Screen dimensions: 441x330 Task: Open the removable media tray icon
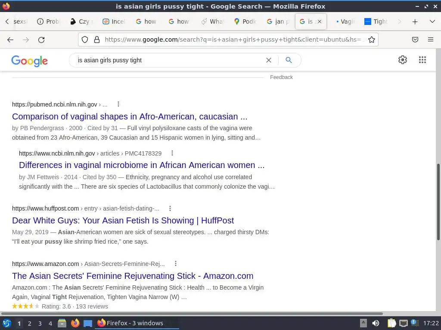tap(363, 323)
